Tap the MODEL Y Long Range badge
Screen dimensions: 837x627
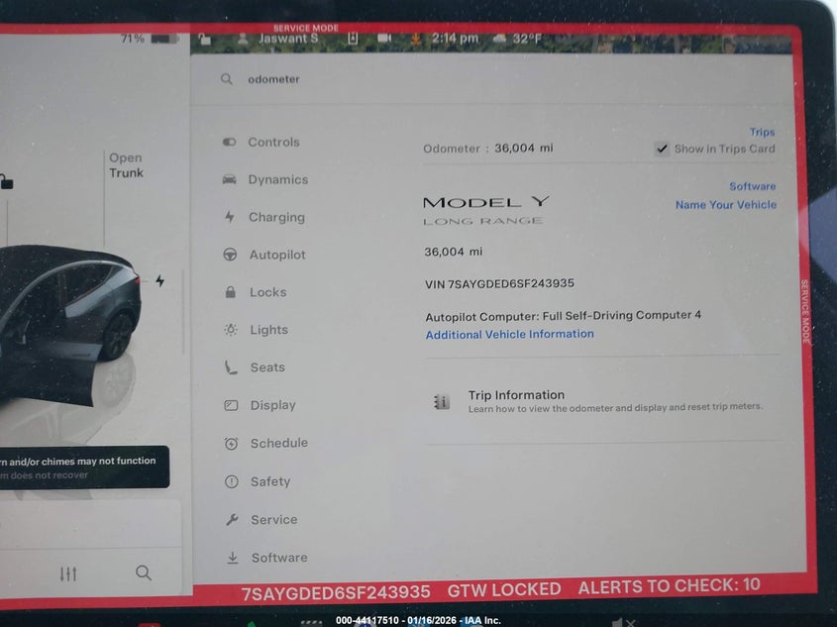click(x=485, y=210)
